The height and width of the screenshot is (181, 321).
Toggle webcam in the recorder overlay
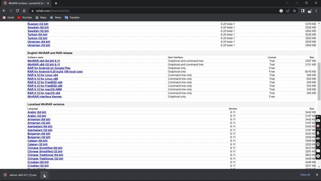tap(318, 144)
